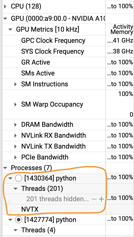Select radio button for process 1430364 python

click(x=19, y=178)
